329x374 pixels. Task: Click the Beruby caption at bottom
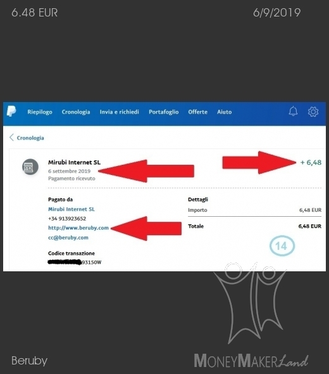point(30,361)
